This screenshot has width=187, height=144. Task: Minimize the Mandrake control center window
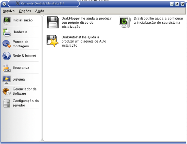(x=172, y=4)
